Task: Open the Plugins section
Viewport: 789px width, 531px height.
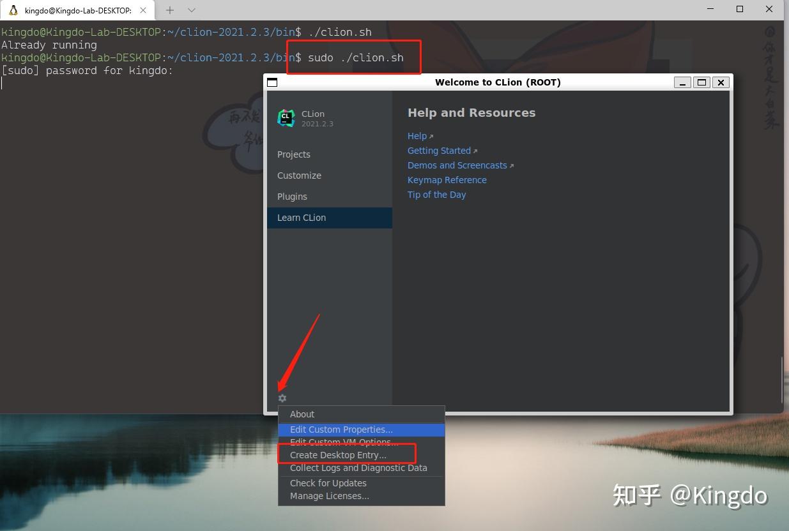Action: pyautogui.click(x=292, y=196)
